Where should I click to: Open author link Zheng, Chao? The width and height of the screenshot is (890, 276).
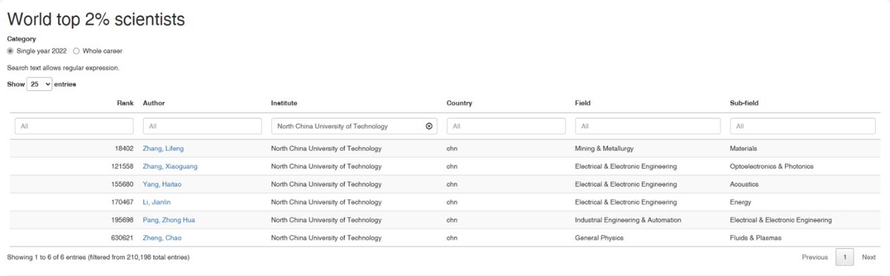click(162, 238)
